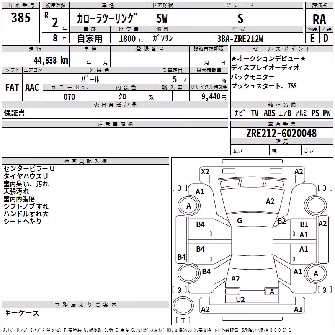
Task: Click inspector note 室内臭い、汚れ
Action: (x=26, y=184)
